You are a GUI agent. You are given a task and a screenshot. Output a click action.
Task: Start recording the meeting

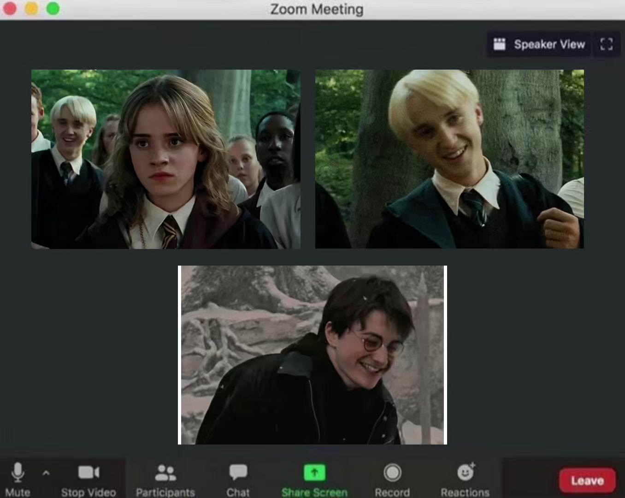tap(392, 480)
